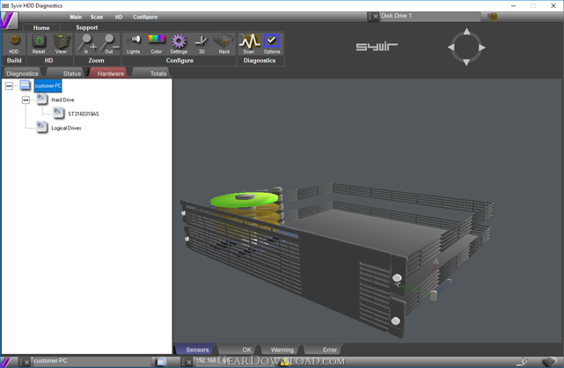
Task: Click the Disk Drive 1 text field
Action: point(430,16)
